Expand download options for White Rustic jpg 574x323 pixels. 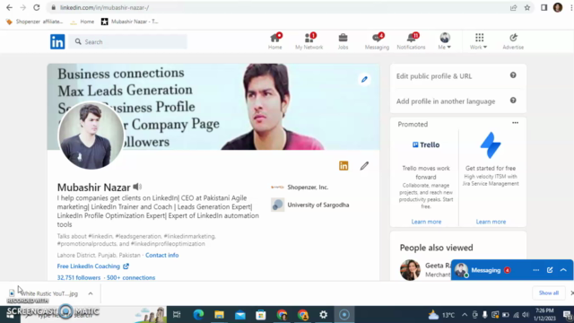[91, 293]
